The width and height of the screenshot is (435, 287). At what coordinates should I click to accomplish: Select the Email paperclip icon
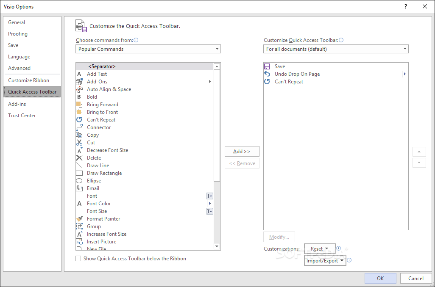click(x=79, y=188)
